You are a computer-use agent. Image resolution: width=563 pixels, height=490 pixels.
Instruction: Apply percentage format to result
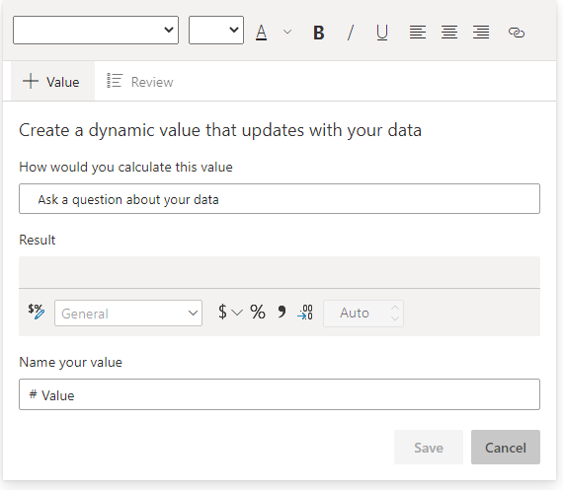(258, 313)
